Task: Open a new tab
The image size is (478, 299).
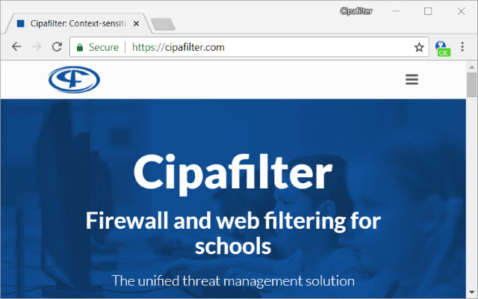Action: click(163, 24)
